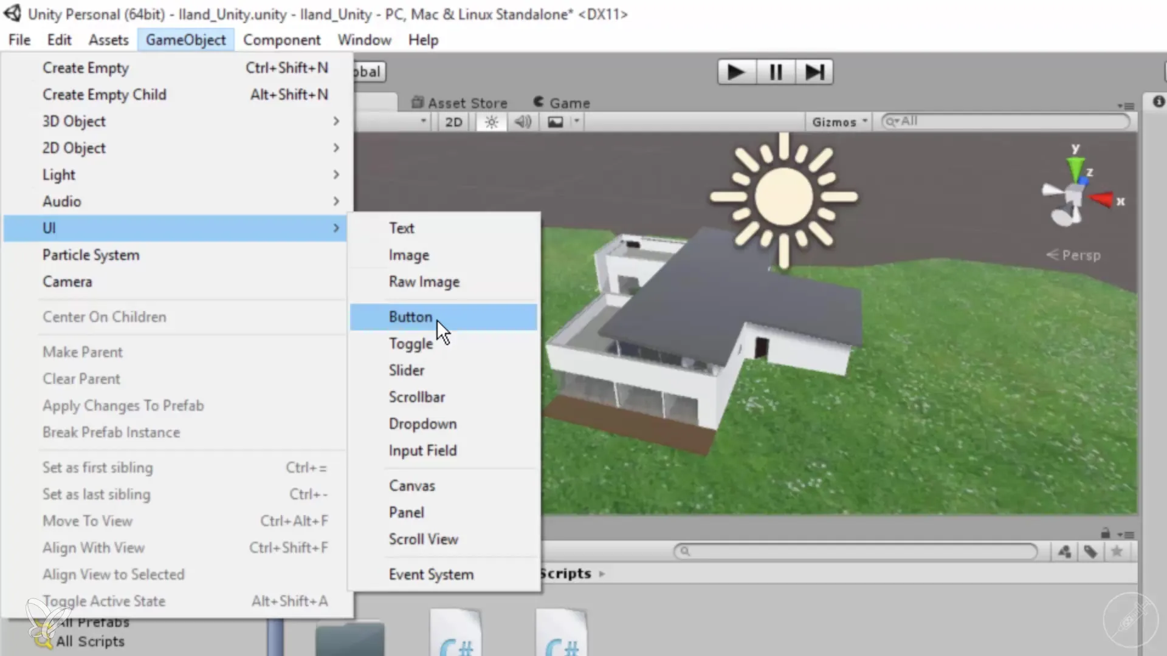This screenshot has height=656, width=1167.
Task: Create a UI Slider element
Action: pos(444,371)
